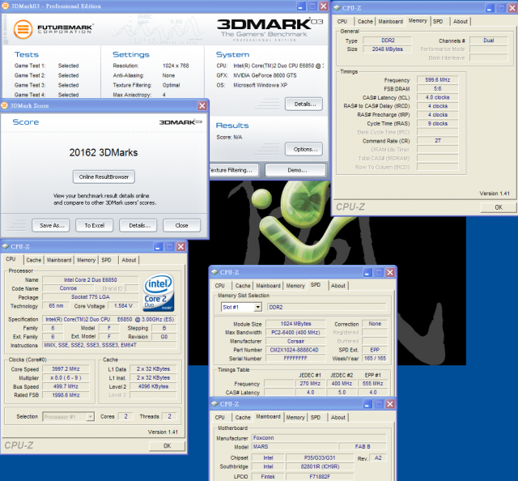The image size is (518, 481).
Task: Click the Futuremark orange logo icon
Action: pyautogui.click(x=23, y=29)
